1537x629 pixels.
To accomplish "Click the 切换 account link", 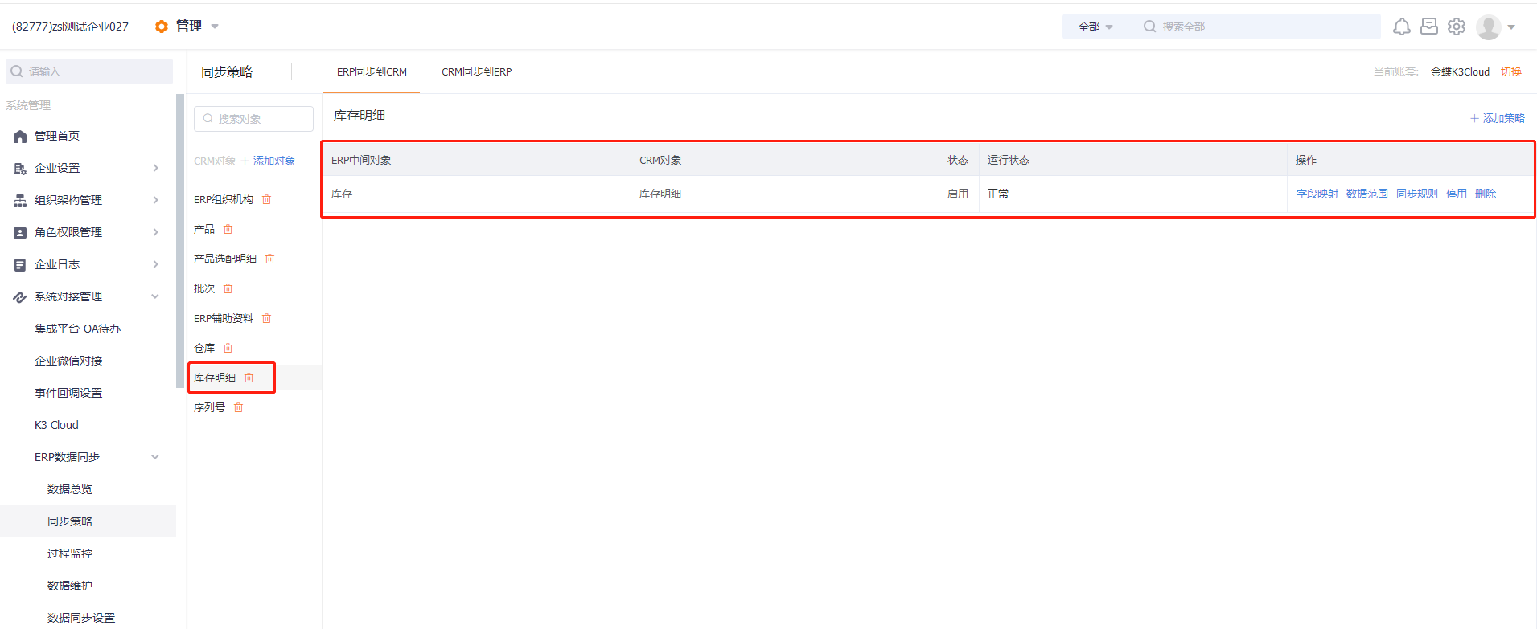I will [1511, 71].
